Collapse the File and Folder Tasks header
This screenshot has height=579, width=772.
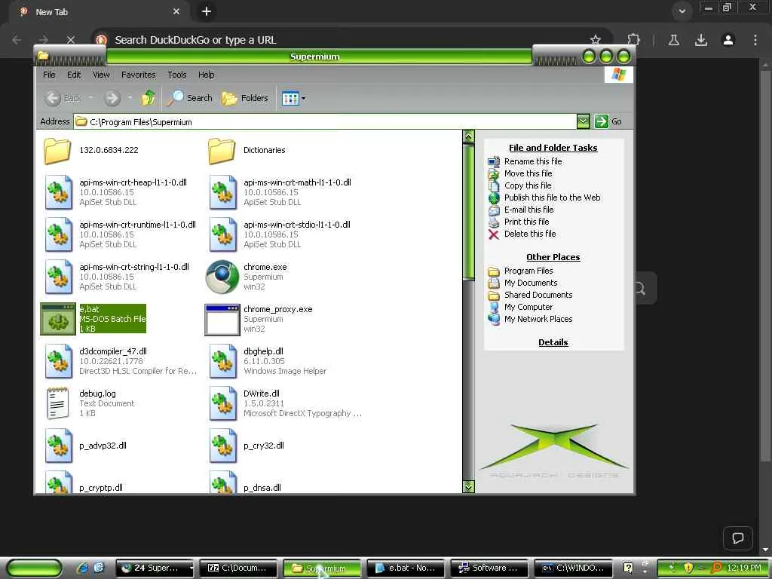click(553, 148)
